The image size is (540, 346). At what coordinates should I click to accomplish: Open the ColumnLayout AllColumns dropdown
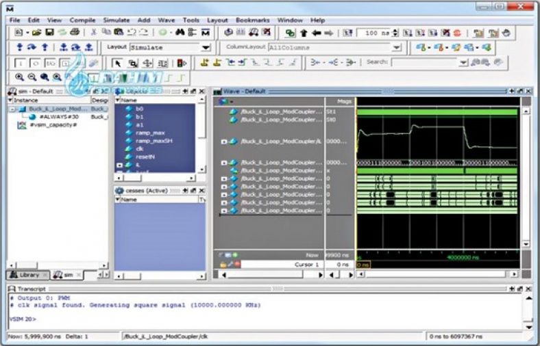pos(396,48)
